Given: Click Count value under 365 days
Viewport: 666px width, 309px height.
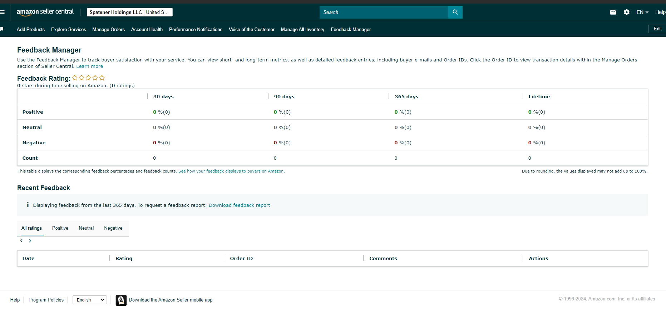Looking at the screenshot, I should pyautogui.click(x=396, y=158).
